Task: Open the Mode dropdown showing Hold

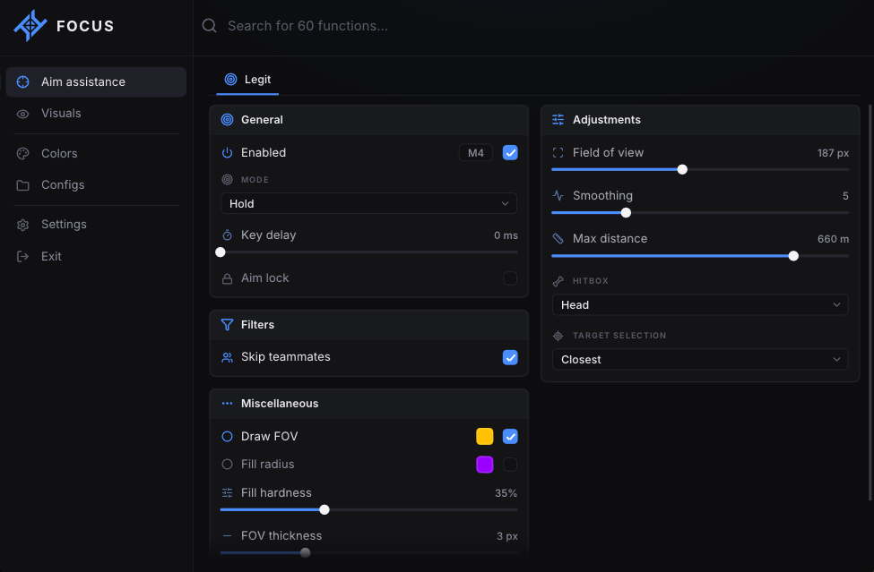Action: point(369,204)
